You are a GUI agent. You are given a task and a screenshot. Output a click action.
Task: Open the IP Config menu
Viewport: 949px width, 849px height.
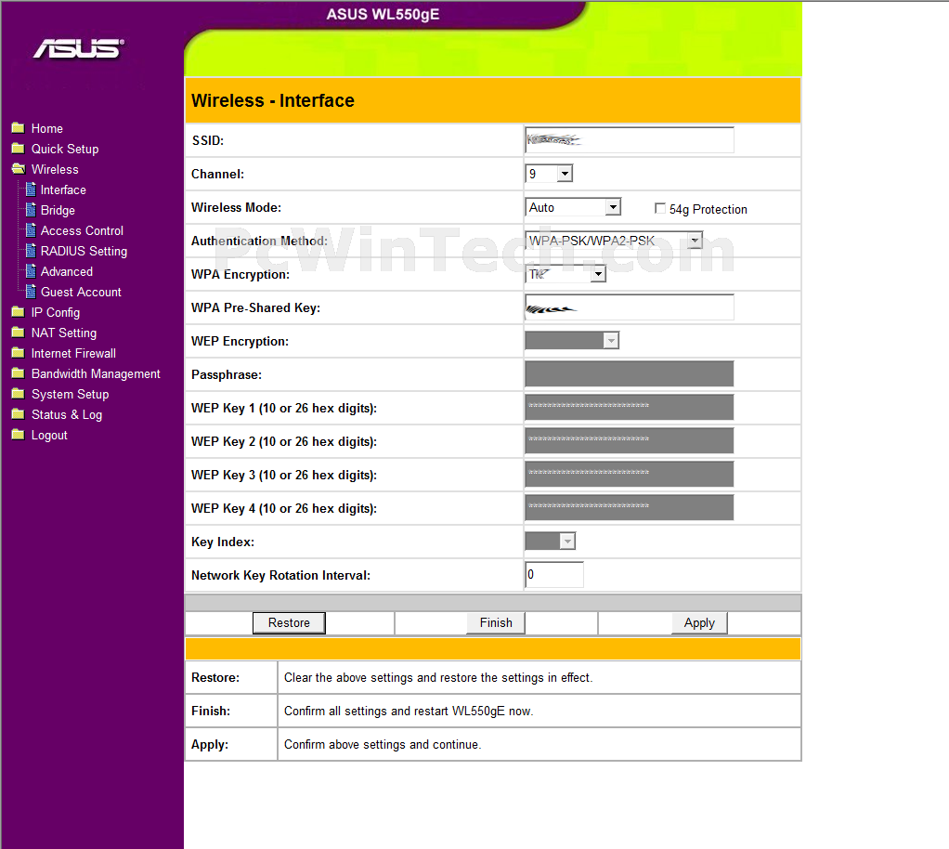[x=56, y=312]
